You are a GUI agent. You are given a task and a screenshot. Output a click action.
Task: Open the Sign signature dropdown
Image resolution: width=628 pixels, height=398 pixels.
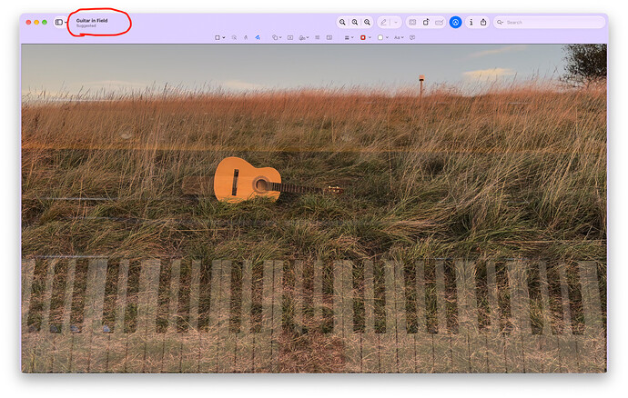click(x=304, y=37)
